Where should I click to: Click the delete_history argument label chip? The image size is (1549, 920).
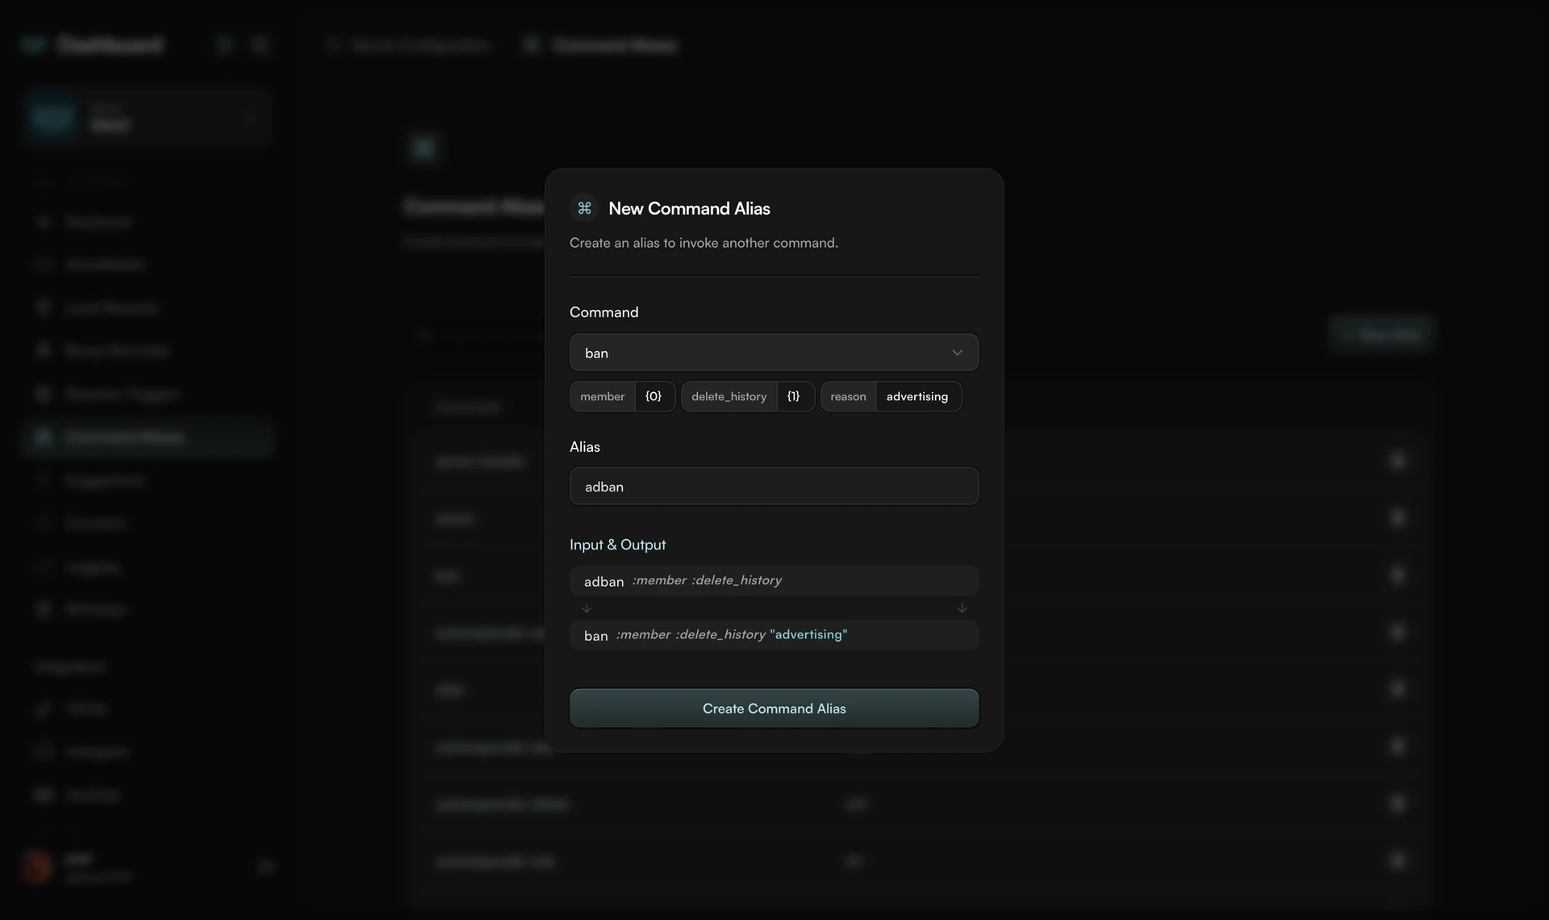pos(729,396)
